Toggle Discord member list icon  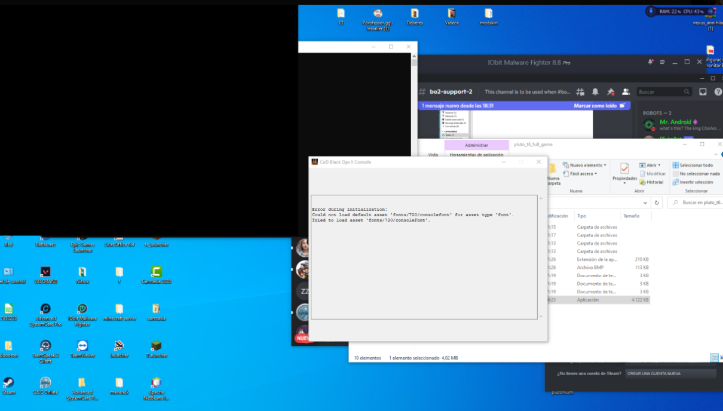[x=626, y=92]
